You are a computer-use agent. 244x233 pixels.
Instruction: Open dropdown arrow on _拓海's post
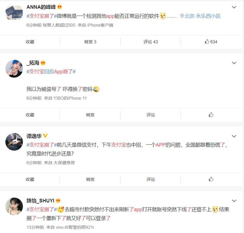tap(234, 63)
